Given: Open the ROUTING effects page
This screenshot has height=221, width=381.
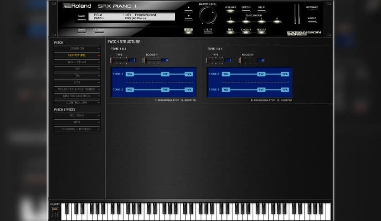Looking at the screenshot, I should (77, 116).
